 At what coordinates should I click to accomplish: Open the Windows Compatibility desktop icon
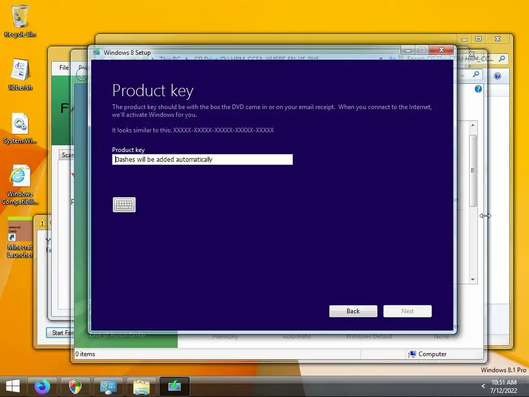20,185
